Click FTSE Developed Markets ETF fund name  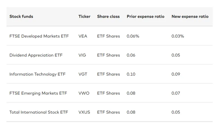point(39,36)
